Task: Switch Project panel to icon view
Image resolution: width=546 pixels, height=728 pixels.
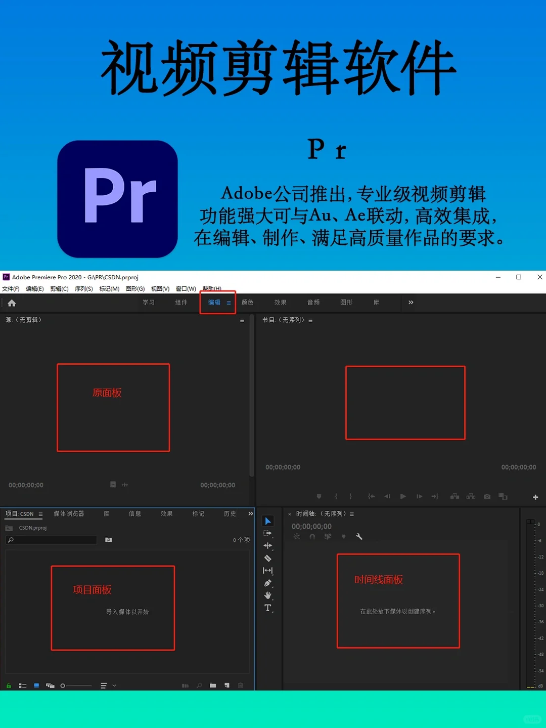Action: (35, 686)
